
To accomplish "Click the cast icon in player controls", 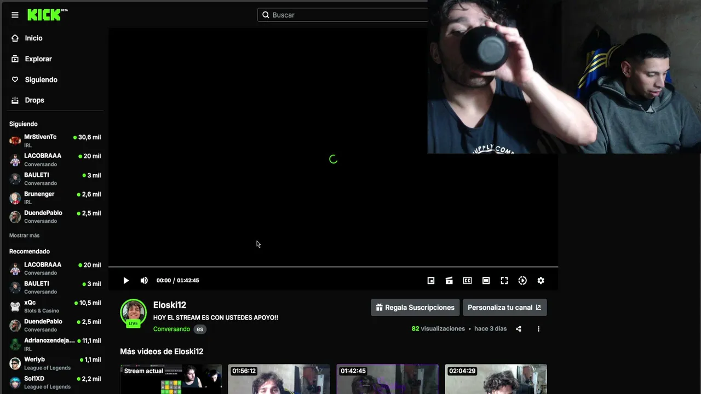I will pos(449,281).
